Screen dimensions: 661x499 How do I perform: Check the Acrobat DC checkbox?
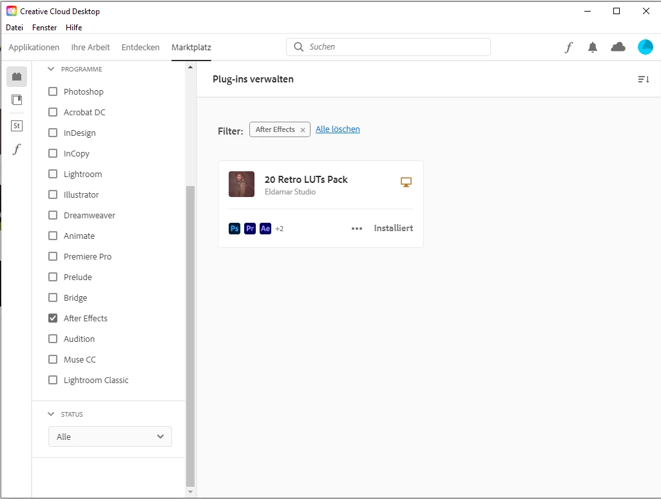coord(53,112)
